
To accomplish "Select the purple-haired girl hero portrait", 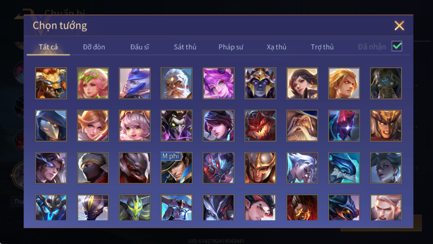I will [x=218, y=83].
